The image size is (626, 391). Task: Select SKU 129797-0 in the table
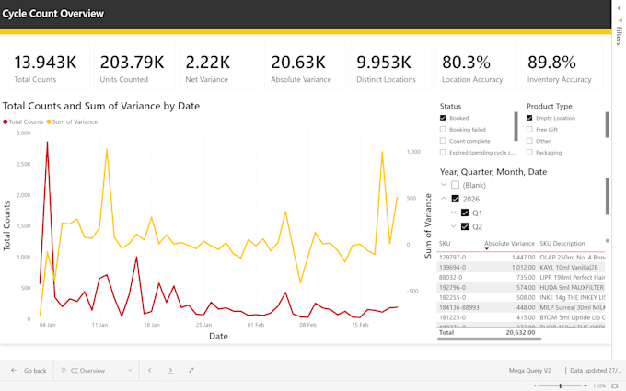point(452,258)
